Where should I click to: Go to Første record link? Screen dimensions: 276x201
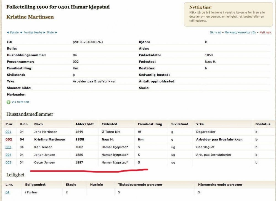click(x=14, y=33)
